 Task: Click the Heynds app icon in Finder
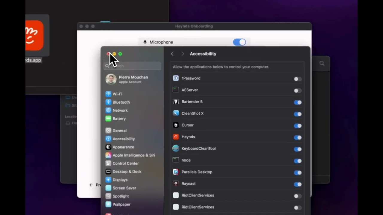[x=34, y=35]
